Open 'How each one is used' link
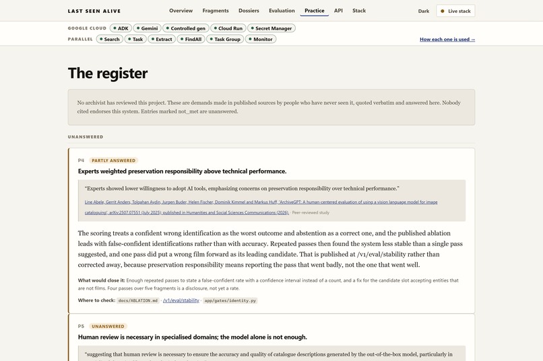 coord(447,40)
